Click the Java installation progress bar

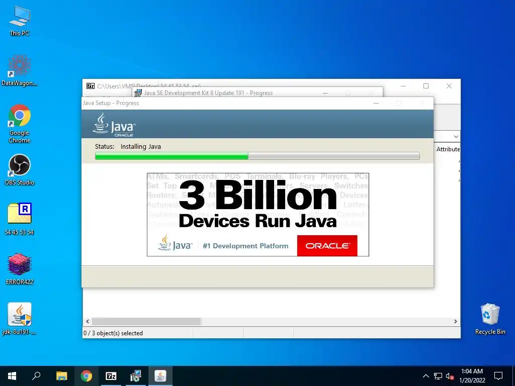257,156
